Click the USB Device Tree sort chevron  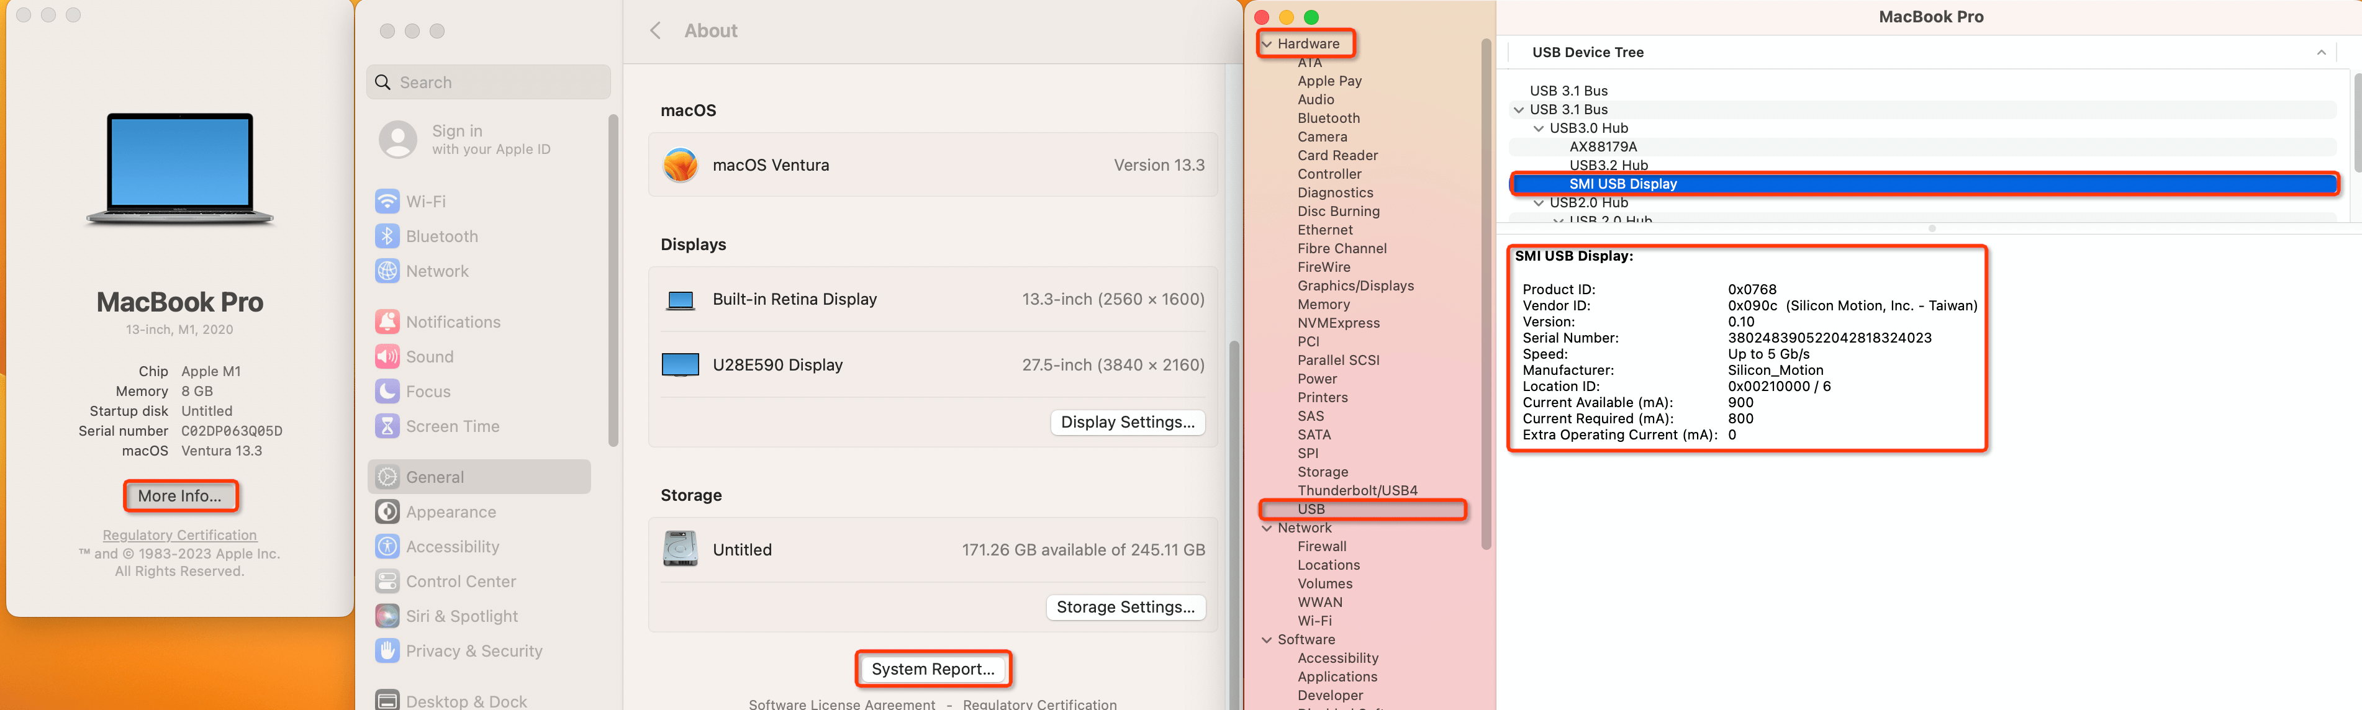(x=2321, y=52)
